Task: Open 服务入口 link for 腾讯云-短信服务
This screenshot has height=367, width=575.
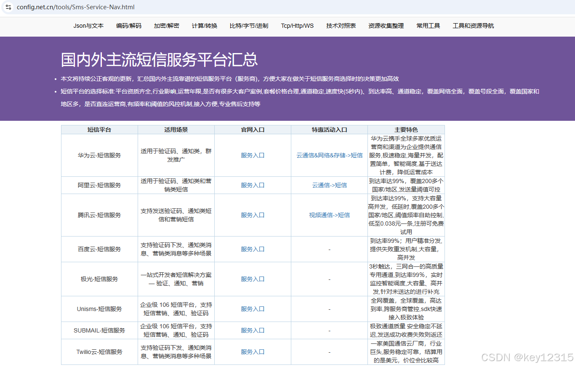Action: (253, 215)
